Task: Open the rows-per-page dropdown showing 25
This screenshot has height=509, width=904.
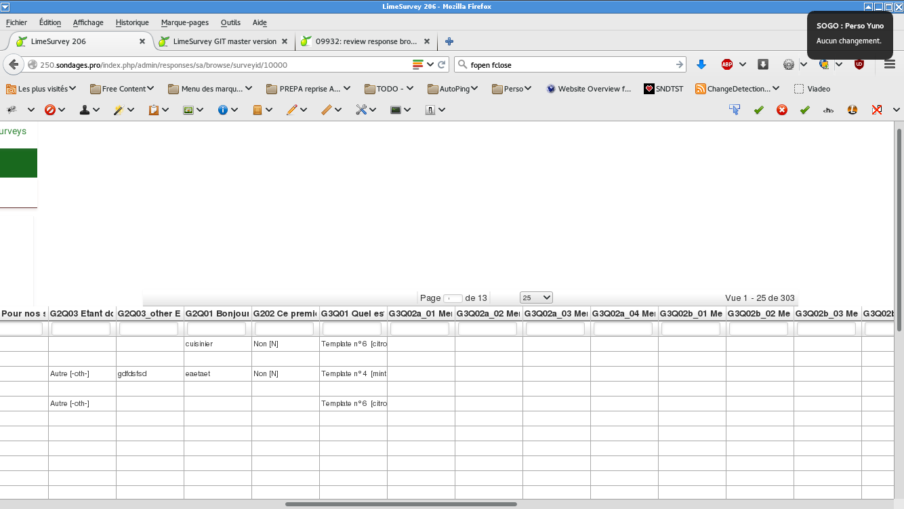Action: tap(536, 298)
